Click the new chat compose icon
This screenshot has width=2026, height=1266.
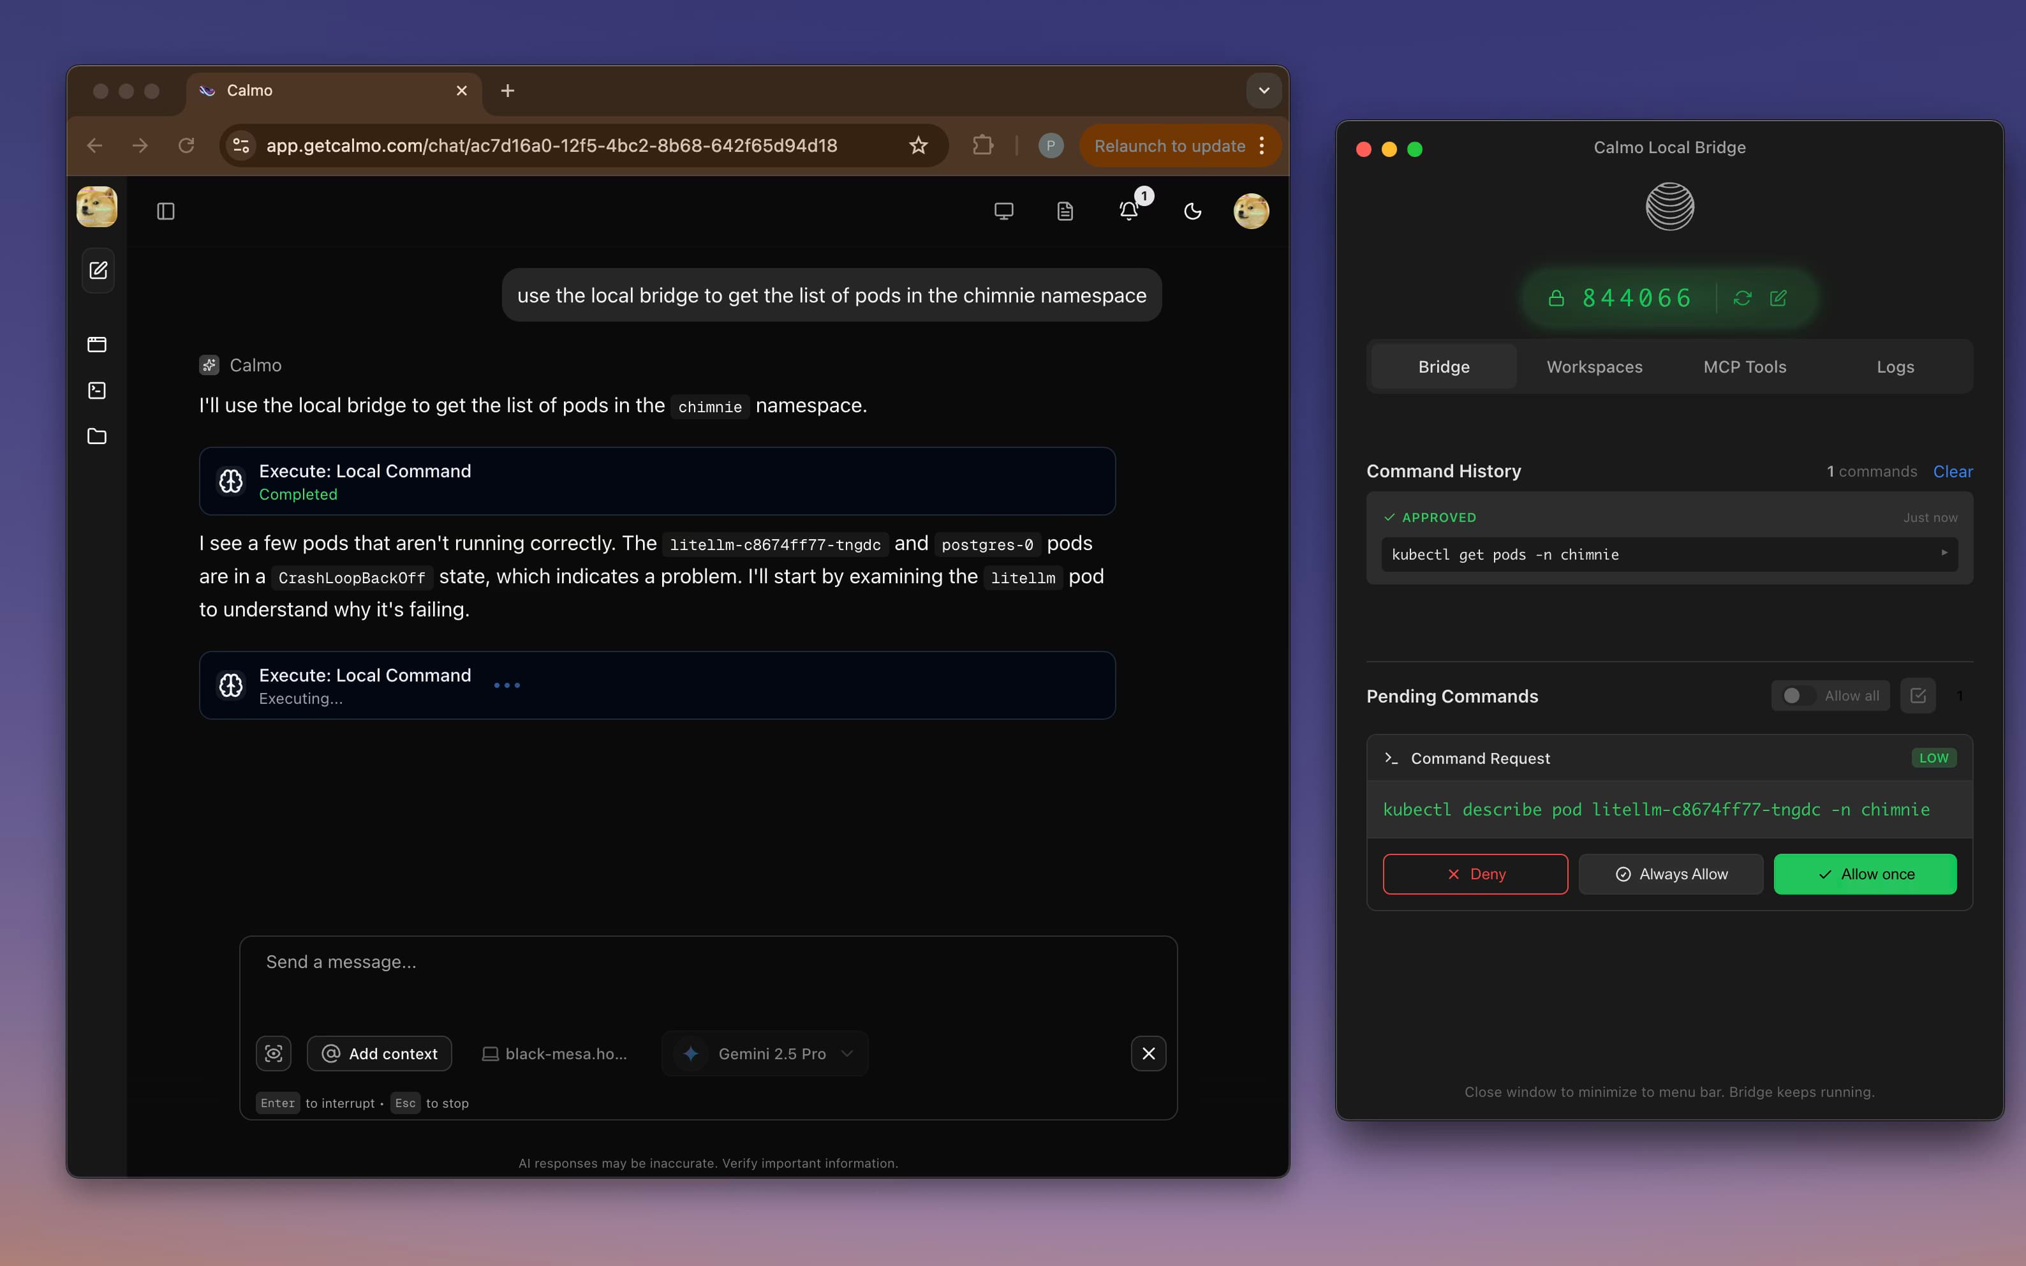98,271
